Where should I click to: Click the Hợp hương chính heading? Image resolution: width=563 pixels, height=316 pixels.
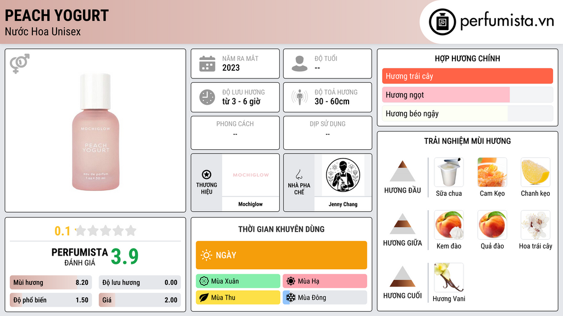(x=467, y=58)
